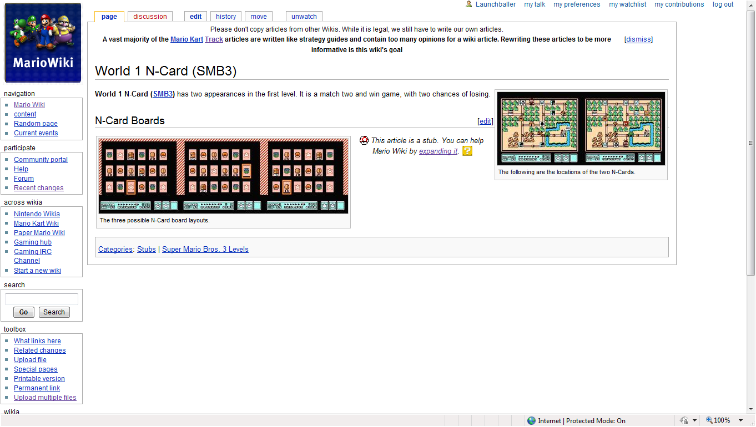Open N-Card board layouts thumbnail

coord(224,176)
